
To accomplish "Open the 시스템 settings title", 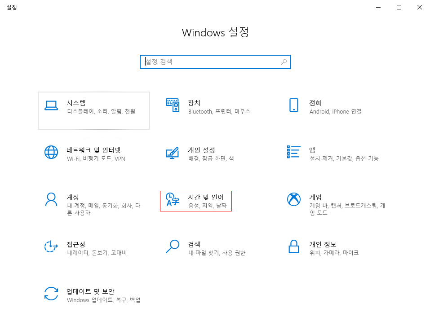I will click(x=76, y=103).
